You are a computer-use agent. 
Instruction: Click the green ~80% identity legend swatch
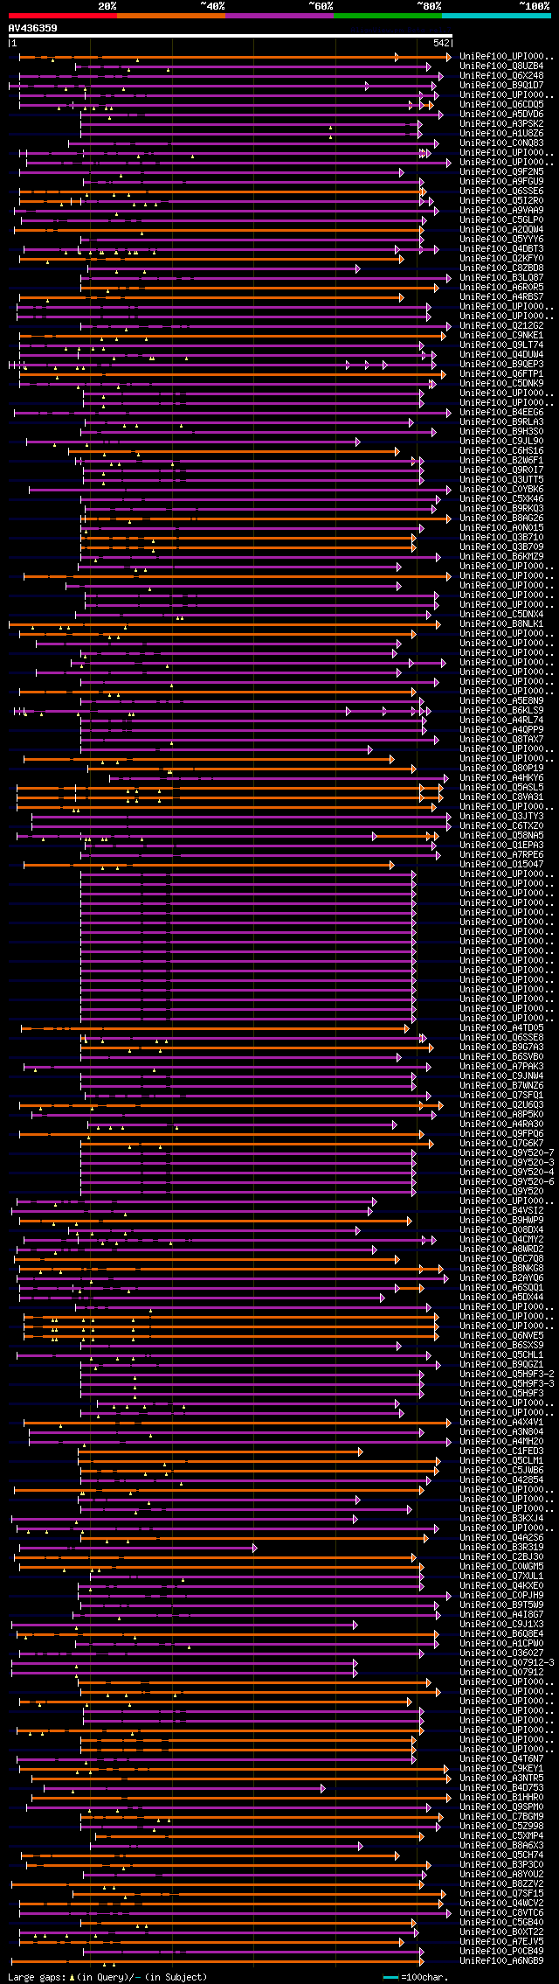[387, 15]
